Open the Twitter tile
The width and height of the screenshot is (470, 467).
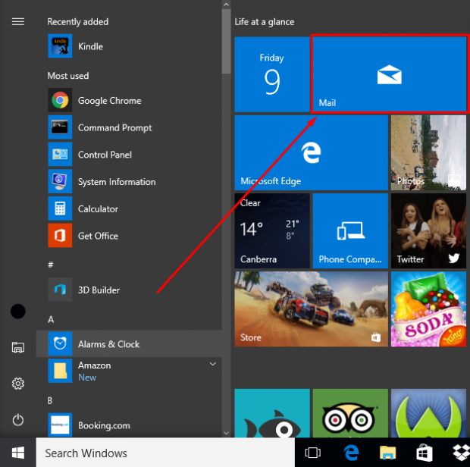pos(428,230)
